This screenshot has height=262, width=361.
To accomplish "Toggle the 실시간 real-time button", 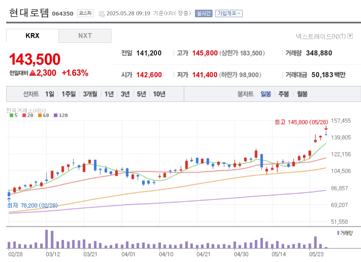I will [203, 13].
